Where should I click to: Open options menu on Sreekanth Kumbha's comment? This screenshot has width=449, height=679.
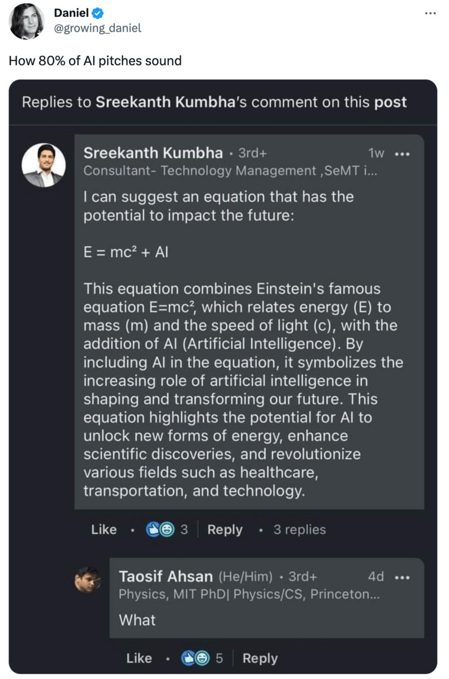pos(402,153)
